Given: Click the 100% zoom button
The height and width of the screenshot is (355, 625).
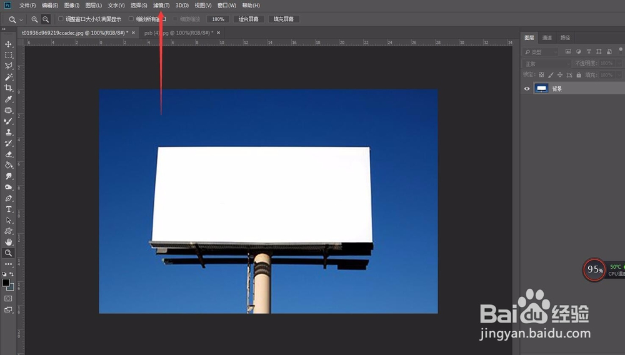Looking at the screenshot, I should pos(218,19).
